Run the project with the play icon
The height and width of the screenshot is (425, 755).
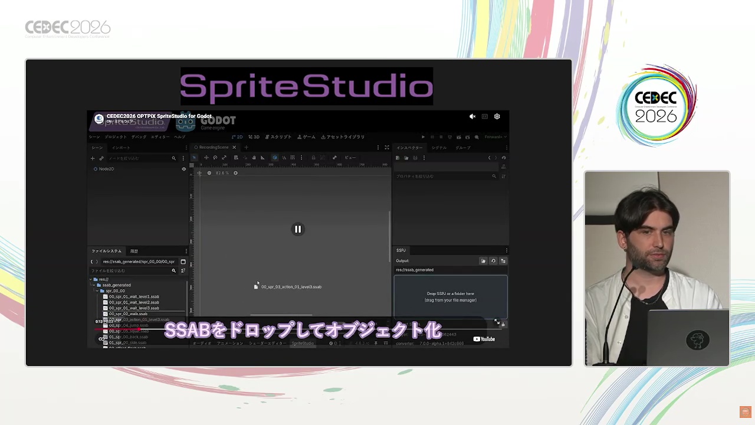click(x=423, y=137)
